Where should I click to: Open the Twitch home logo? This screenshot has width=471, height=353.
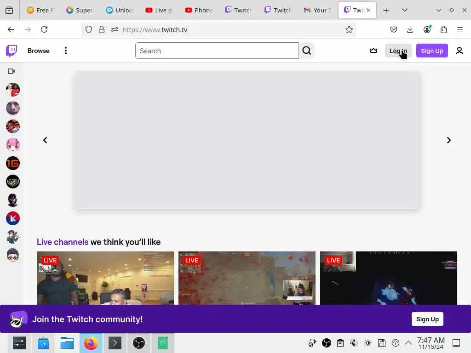[x=11, y=51]
